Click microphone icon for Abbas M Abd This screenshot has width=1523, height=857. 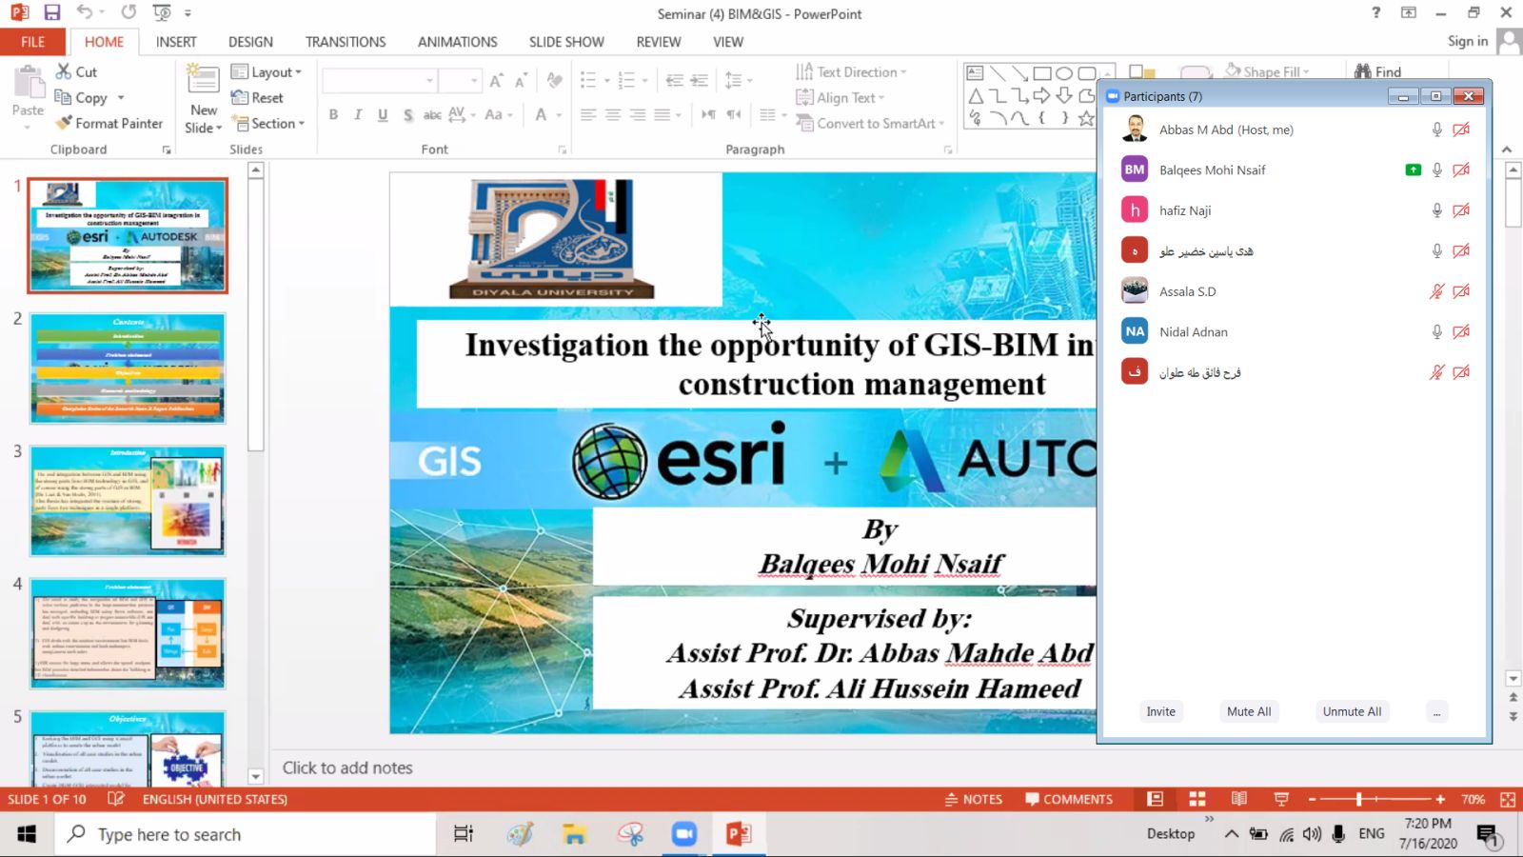[x=1436, y=130]
